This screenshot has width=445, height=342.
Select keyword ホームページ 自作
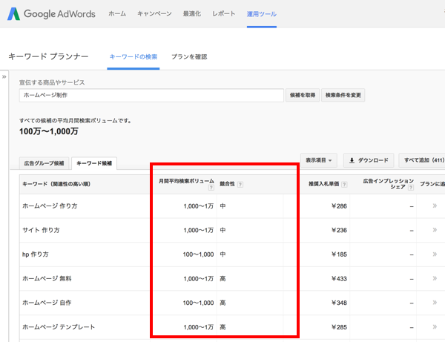tap(47, 303)
